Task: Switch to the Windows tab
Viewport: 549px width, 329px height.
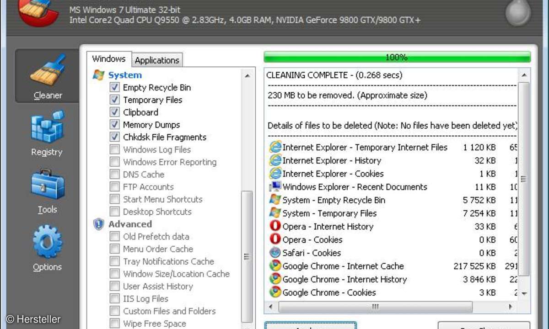Action: (x=109, y=59)
